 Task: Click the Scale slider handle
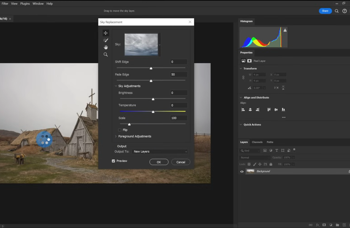point(129,124)
